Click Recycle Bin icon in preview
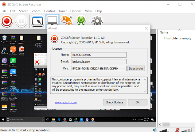The height and width of the screenshot is (132, 195). point(5,39)
